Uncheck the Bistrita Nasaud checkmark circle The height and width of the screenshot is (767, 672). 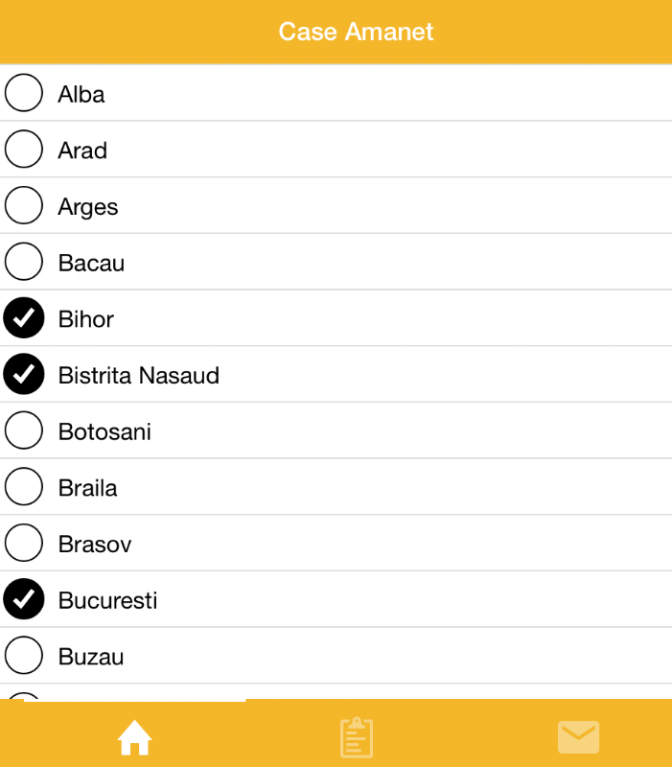point(24,375)
